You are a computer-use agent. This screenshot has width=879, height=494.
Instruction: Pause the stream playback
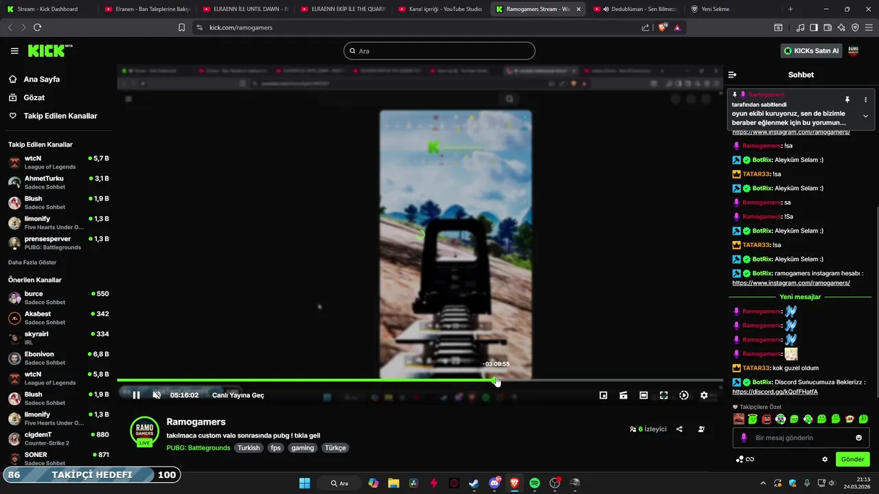[x=136, y=395]
